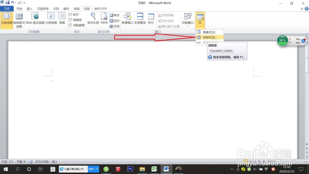Undo the last action in the quick access toolbar
Image resolution: width=309 pixels, height=174 pixels.
click(12, 2)
